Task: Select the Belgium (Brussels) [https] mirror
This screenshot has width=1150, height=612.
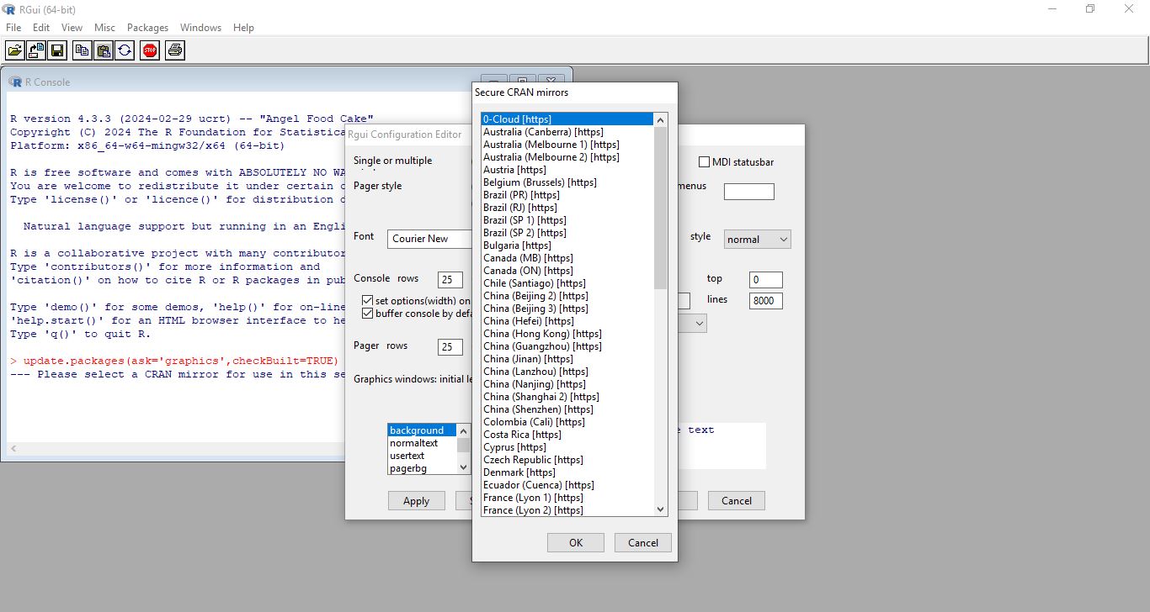Action: (567, 182)
